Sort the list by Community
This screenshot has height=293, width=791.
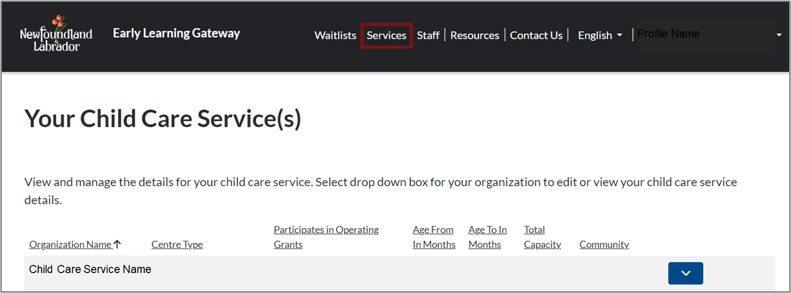604,245
